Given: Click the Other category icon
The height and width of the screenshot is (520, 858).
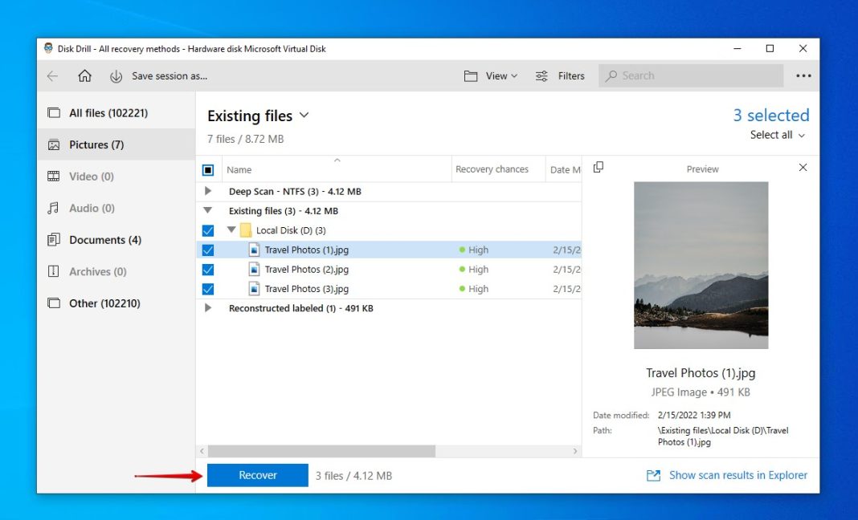Looking at the screenshot, I should [54, 303].
